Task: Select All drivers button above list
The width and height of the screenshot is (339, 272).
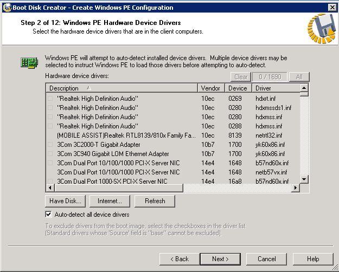Action: click(x=299, y=77)
